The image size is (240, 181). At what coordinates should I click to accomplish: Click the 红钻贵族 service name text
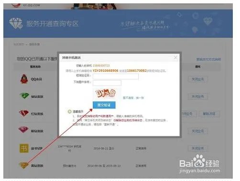pos(37,114)
